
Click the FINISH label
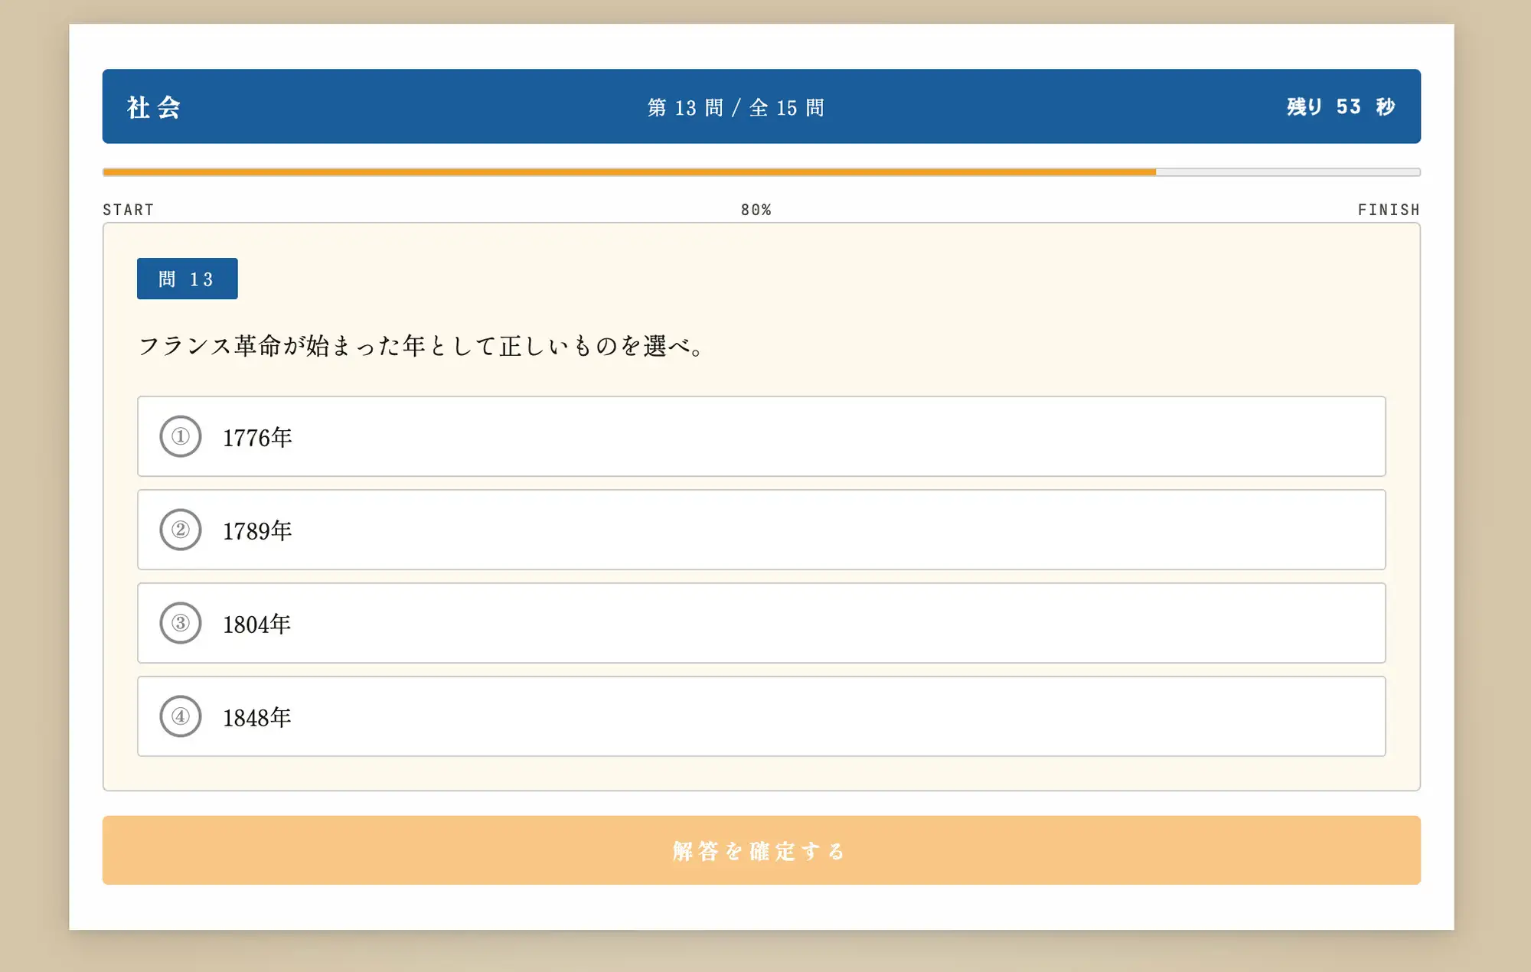click(x=1389, y=209)
